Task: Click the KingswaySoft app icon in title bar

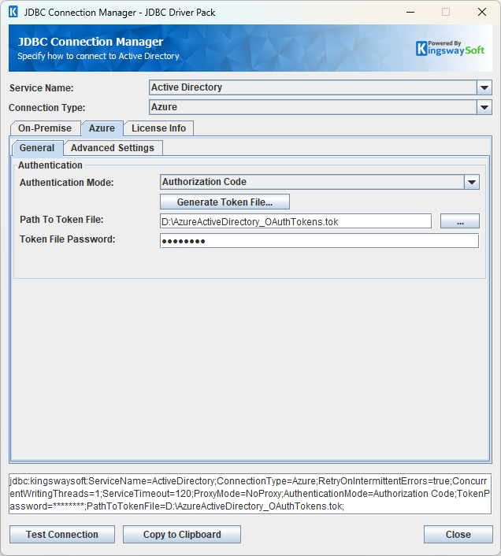Action: click(x=13, y=13)
